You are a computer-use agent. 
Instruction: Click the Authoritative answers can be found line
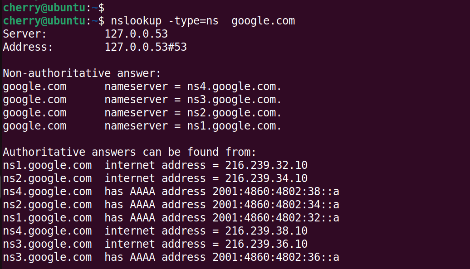pyautogui.click(x=129, y=152)
